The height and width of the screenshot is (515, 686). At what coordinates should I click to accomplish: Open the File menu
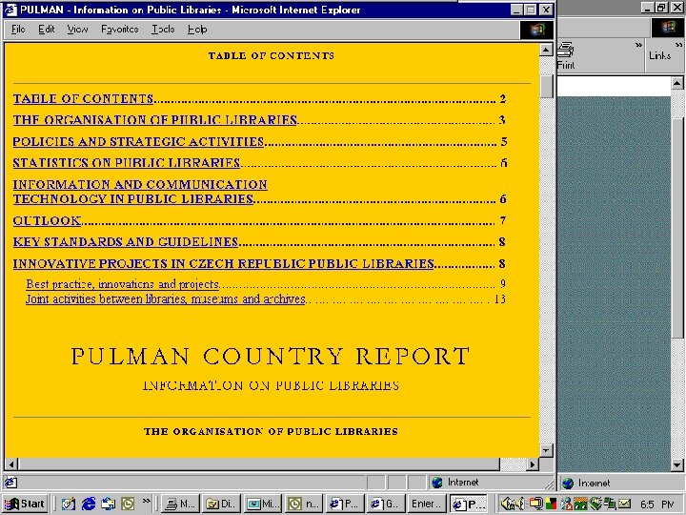[x=18, y=30]
